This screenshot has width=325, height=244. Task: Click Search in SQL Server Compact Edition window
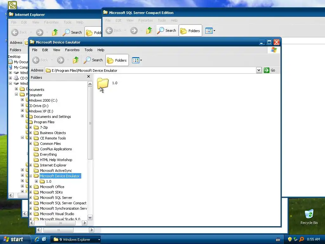(x=167, y=30)
